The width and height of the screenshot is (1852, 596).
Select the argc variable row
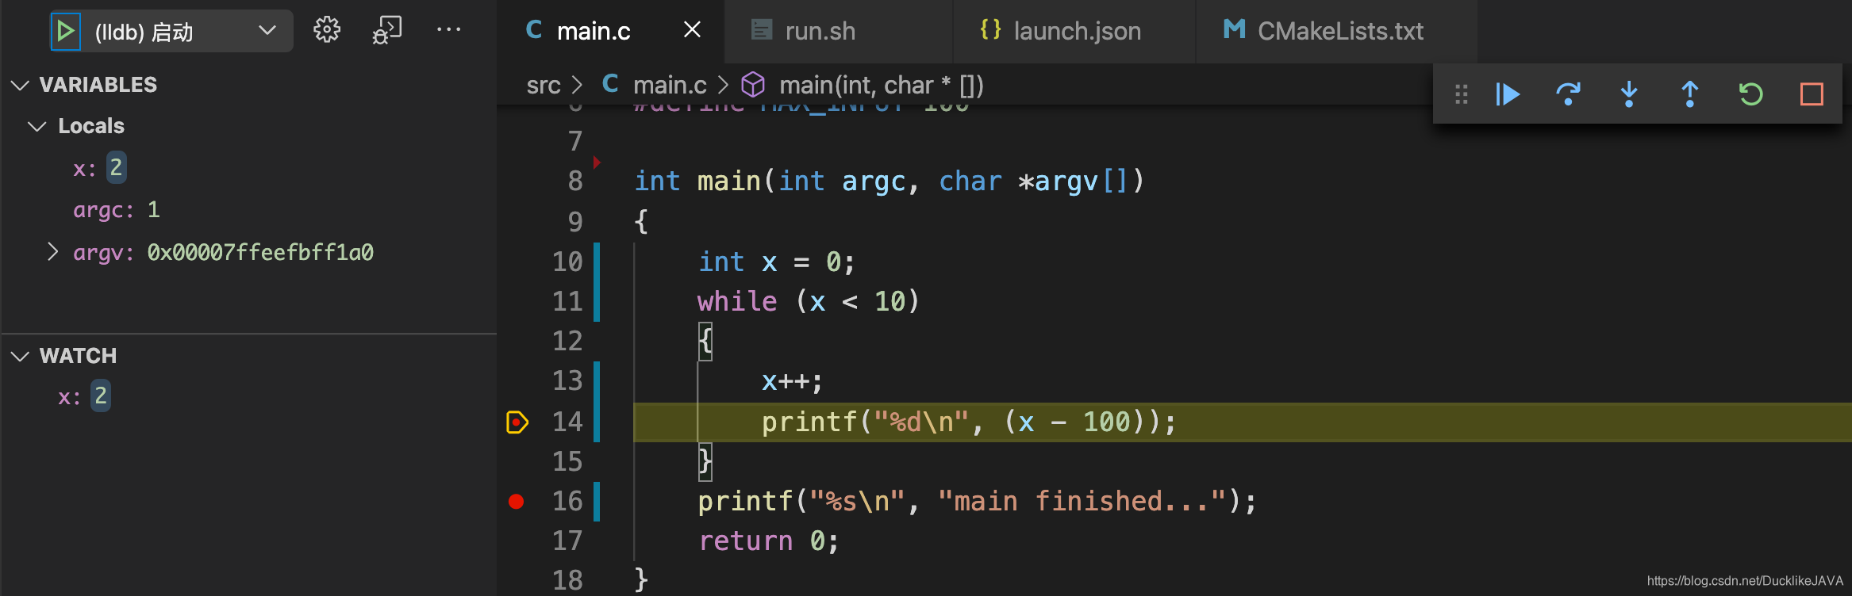click(x=248, y=210)
